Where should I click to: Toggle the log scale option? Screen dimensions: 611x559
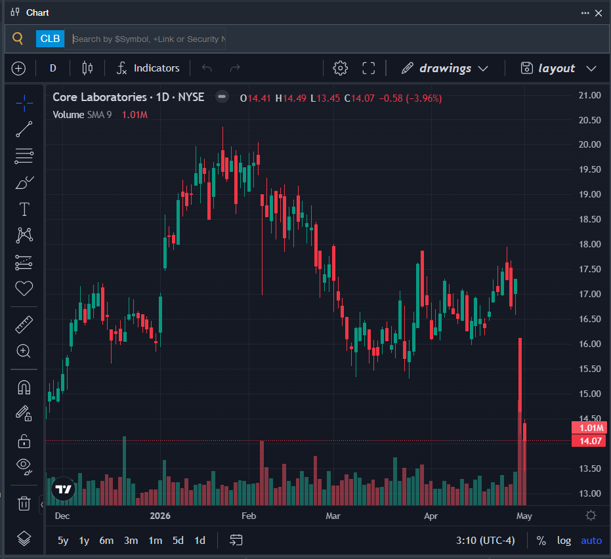564,541
